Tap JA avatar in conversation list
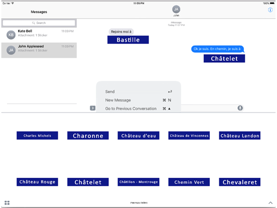The image size is (277, 208). click(x=11, y=50)
